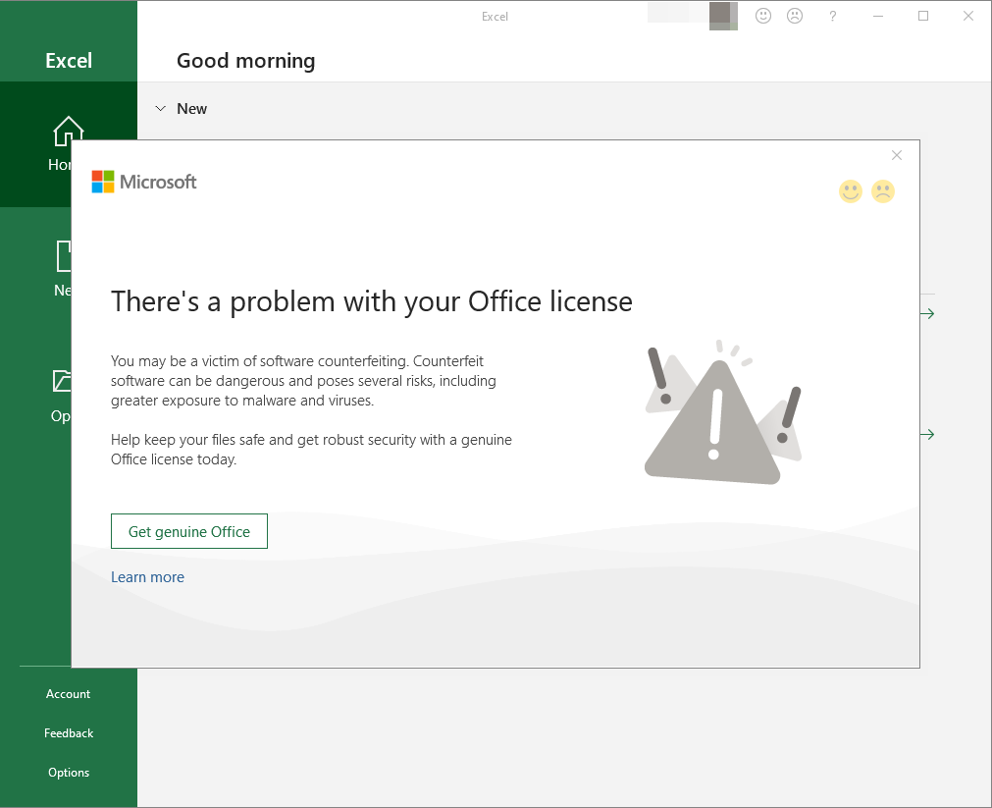The height and width of the screenshot is (808, 992).
Task: Maximize the Excel window
Action: [923, 16]
